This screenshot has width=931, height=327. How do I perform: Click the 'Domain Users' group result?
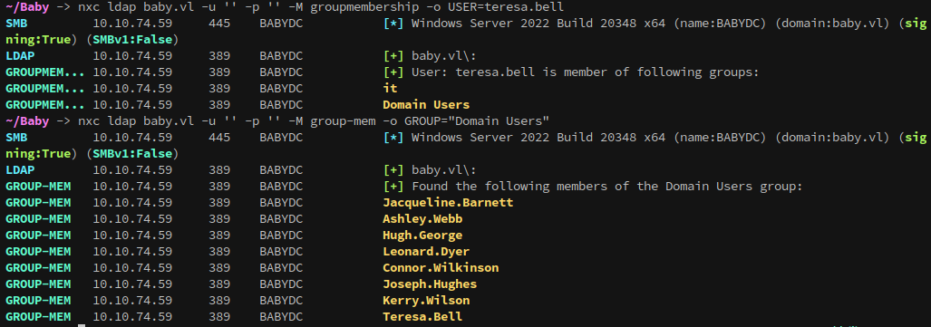point(426,105)
